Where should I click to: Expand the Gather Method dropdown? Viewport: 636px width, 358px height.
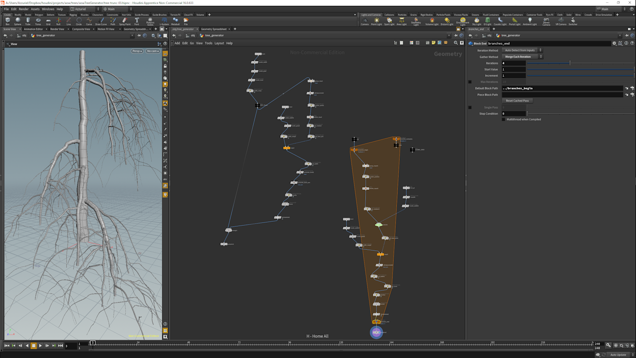point(522,57)
